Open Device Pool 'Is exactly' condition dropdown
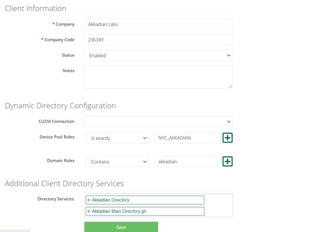 pos(117,138)
